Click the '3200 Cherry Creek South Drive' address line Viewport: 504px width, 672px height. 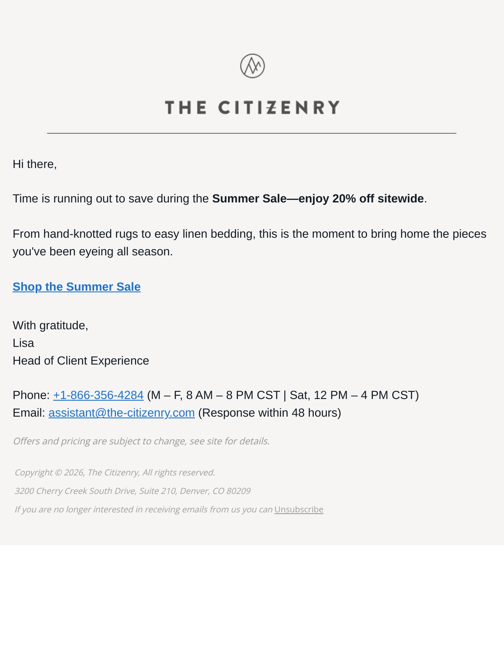(132, 491)
